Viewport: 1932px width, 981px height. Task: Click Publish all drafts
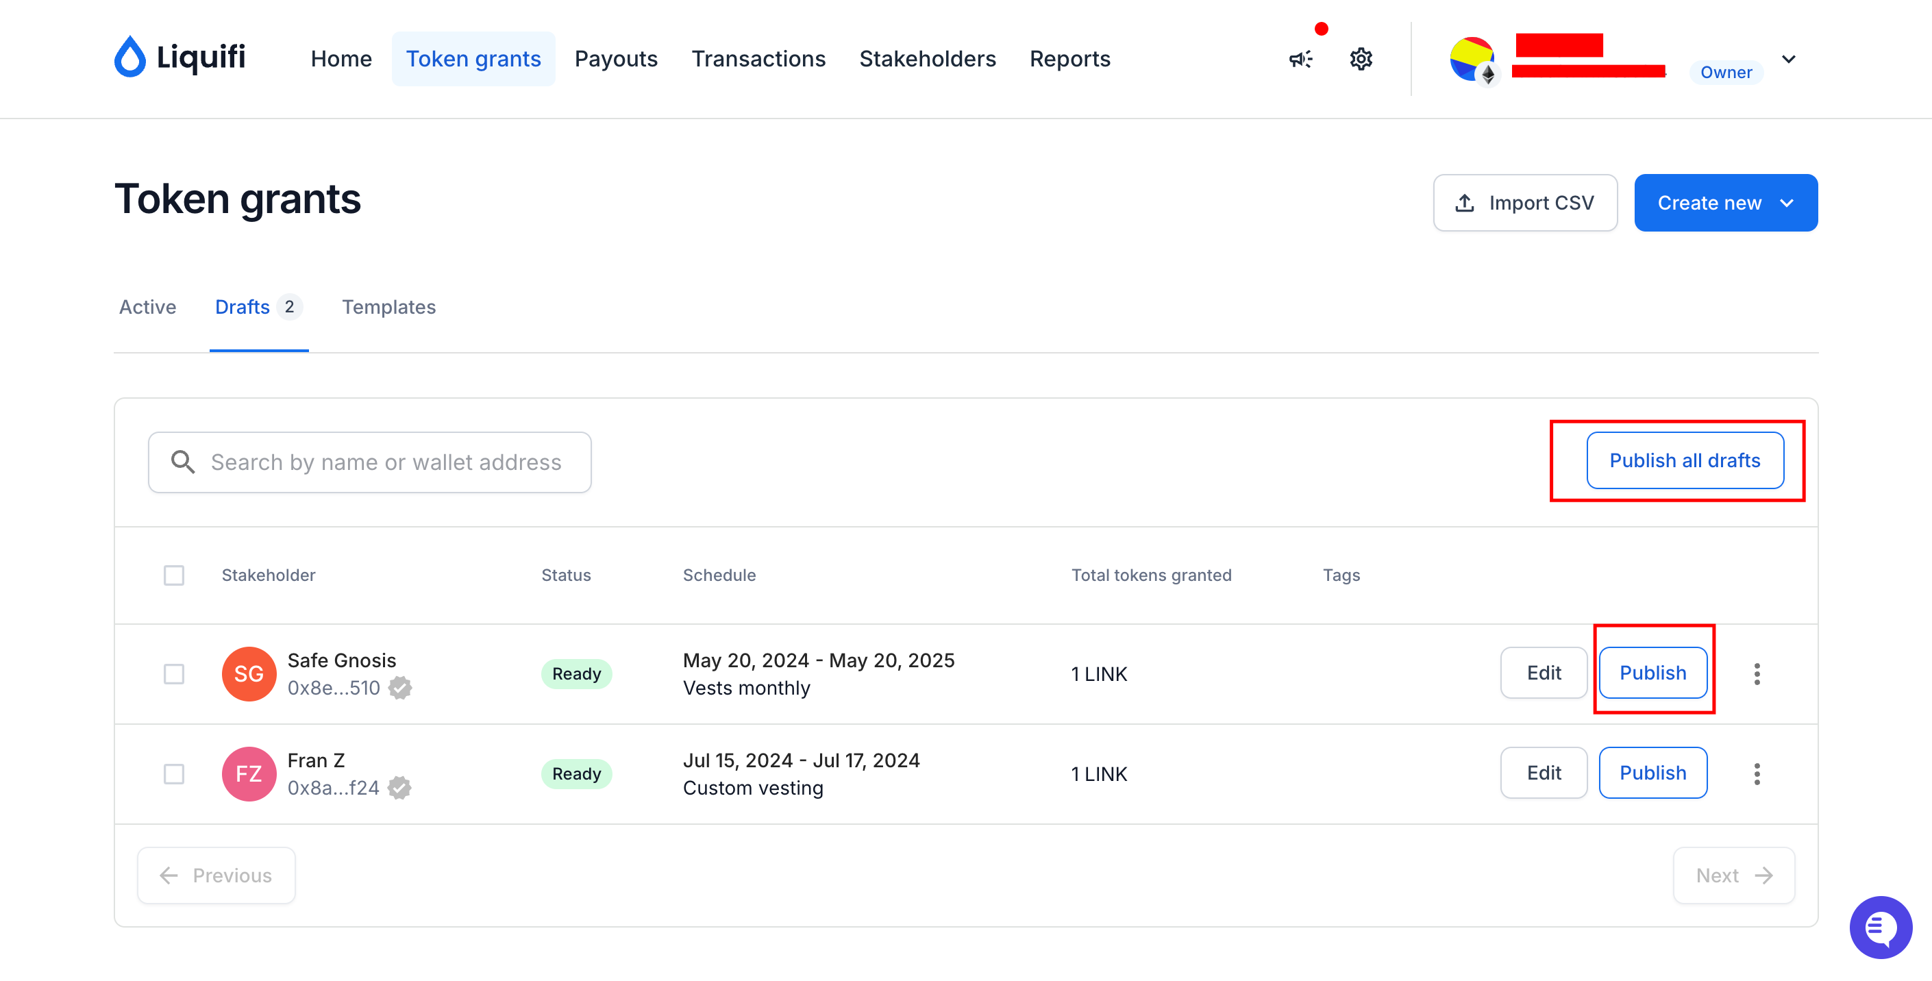coord(1685,460)
